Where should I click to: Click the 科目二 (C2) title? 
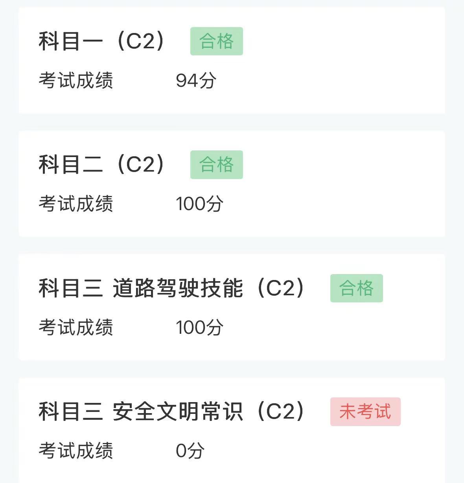pos(102,165)
